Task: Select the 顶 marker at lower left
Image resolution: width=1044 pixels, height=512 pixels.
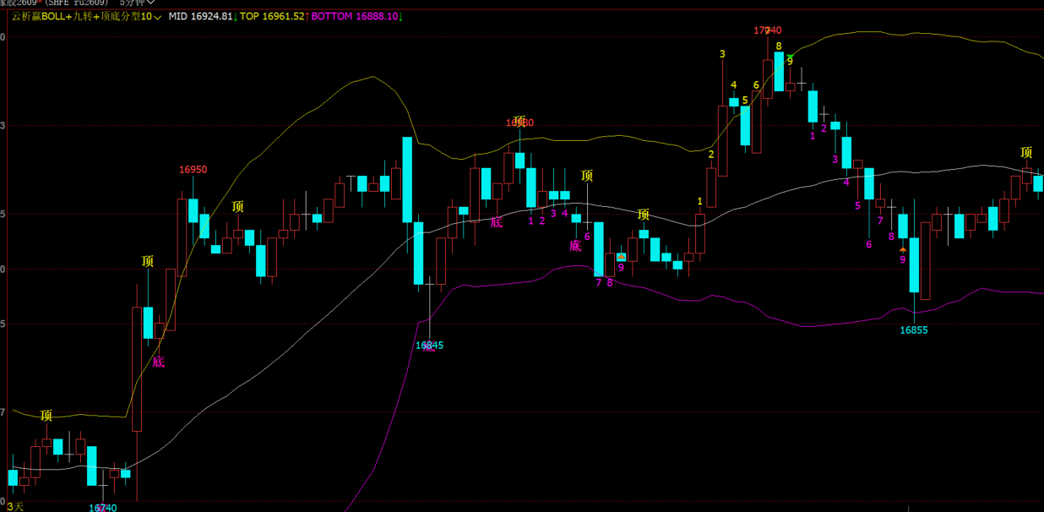Action: coord(46,415)
